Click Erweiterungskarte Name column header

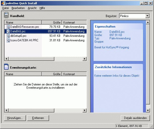point(23,74)
